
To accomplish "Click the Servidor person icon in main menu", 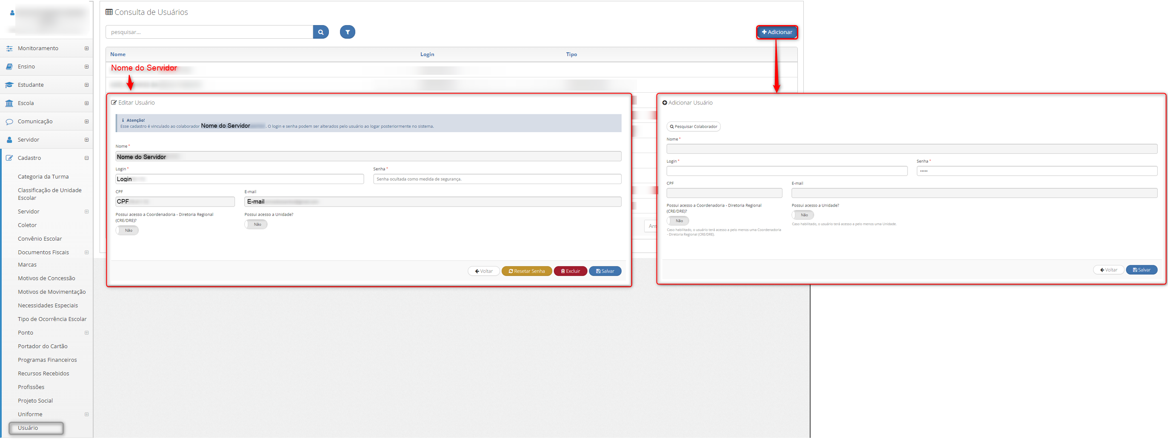I will 9,140.
